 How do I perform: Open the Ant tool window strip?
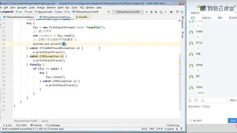pos(183,35)
